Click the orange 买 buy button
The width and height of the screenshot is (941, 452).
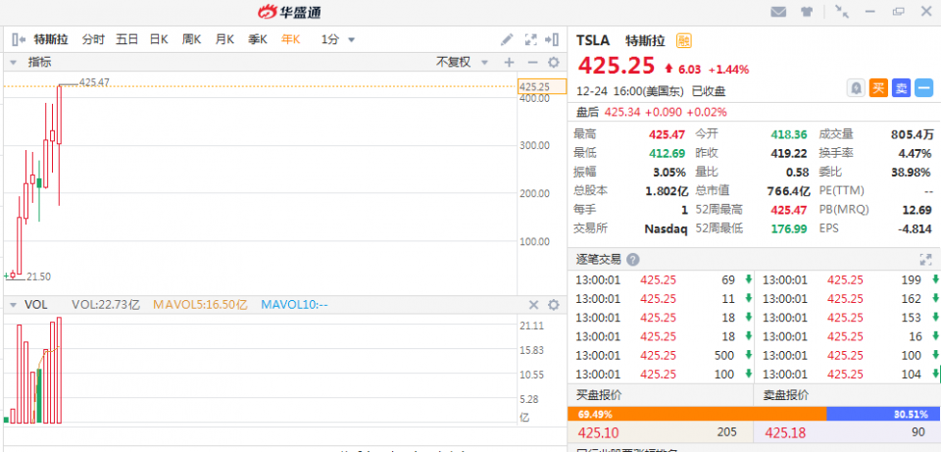point(878,88)
